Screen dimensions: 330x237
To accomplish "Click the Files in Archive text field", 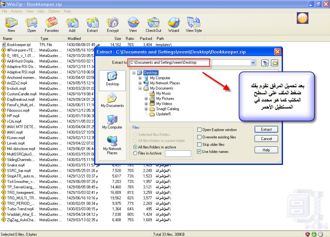I will click(178, 154).
